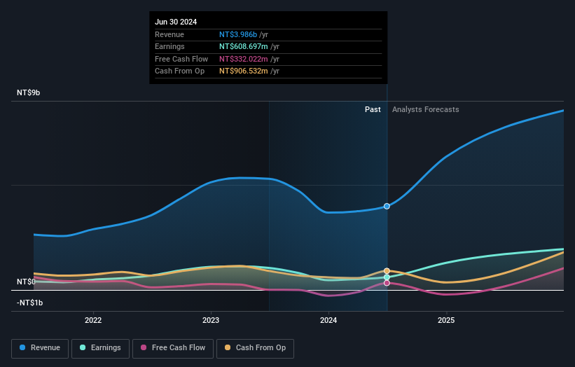Click the blue Revenue legend dot
The height and width of the screenshot is (367, 575).
(22, 347)
